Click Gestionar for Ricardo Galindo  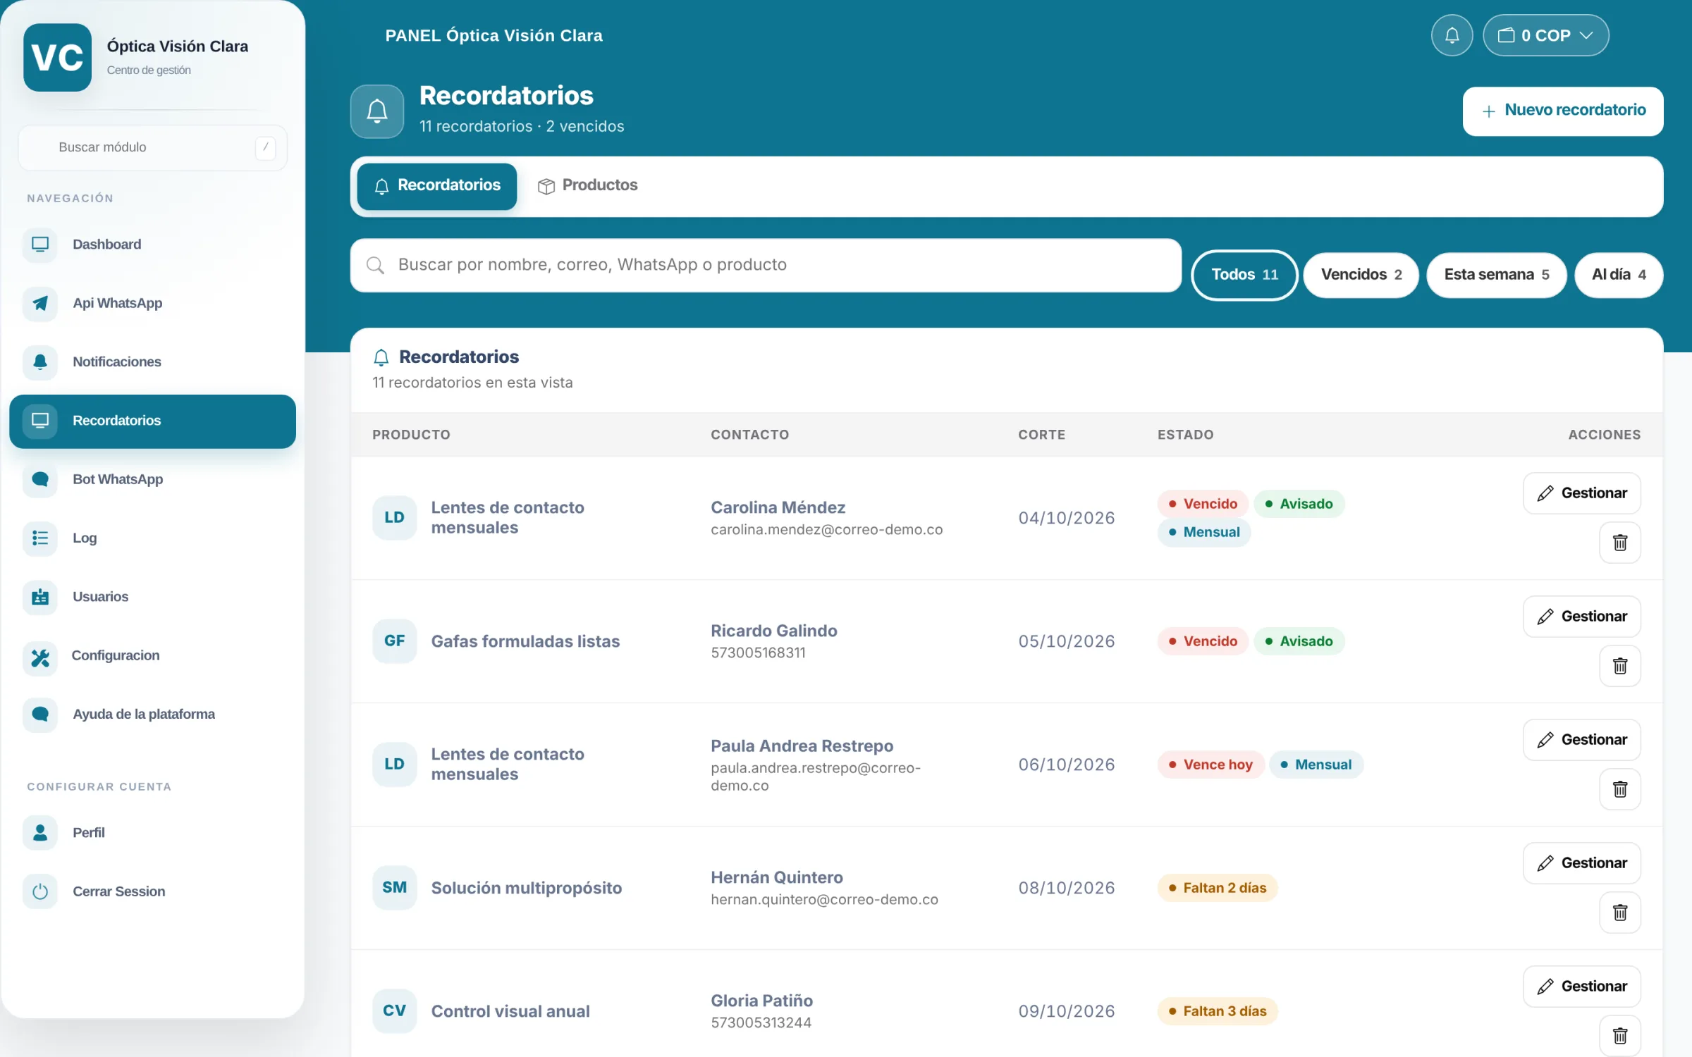(1581, 617)
